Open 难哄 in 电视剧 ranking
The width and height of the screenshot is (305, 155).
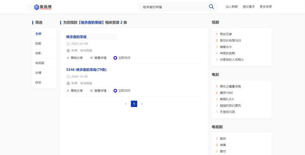[223, 139]
